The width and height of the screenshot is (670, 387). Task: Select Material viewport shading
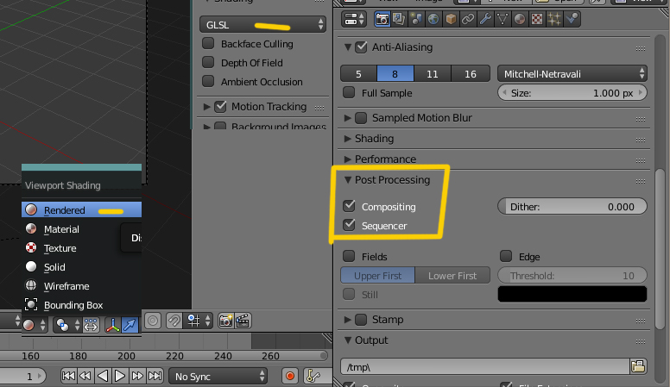point(82,229)
